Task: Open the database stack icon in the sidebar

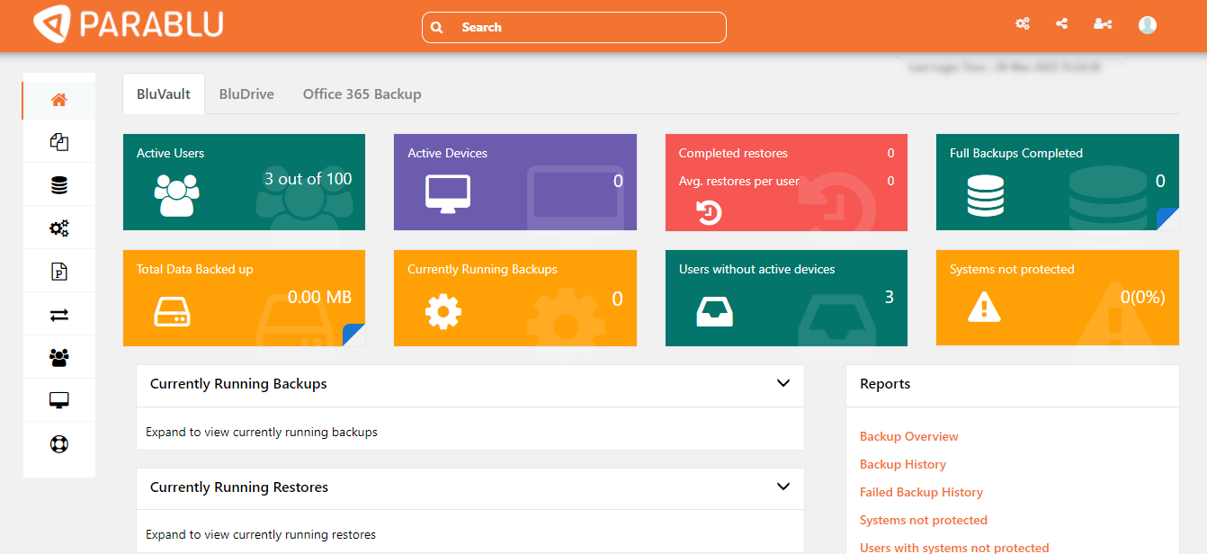Action: (x=59, y=186)
